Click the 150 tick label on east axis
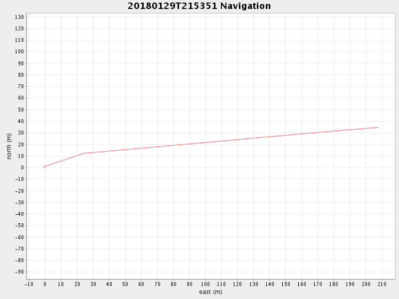Screen dimensions: 399x299 [x=286, y=285]
